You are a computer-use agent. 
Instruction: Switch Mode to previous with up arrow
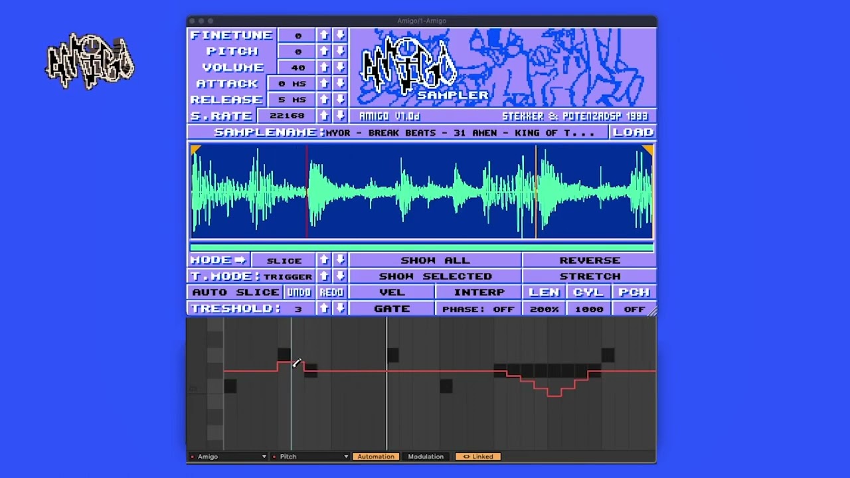(x=324, y=260)
